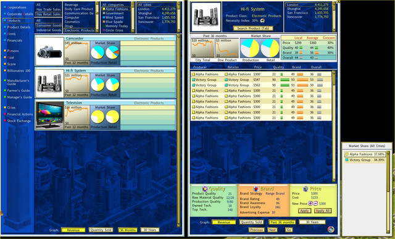Choose Beverage product class
Image resolution: width=395 pixels, height=239 pixels.
[x=72, y=5]
